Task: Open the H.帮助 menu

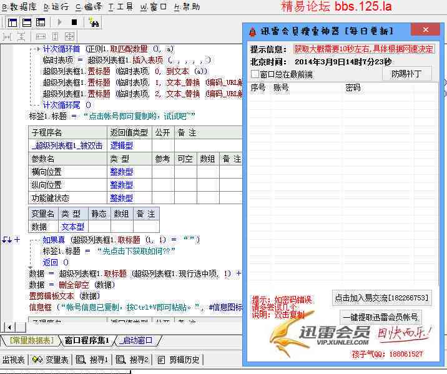Action: (187, 7)
